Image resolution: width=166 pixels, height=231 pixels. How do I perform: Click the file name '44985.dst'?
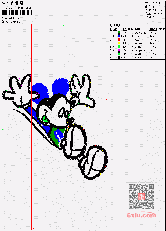(15, 18)
